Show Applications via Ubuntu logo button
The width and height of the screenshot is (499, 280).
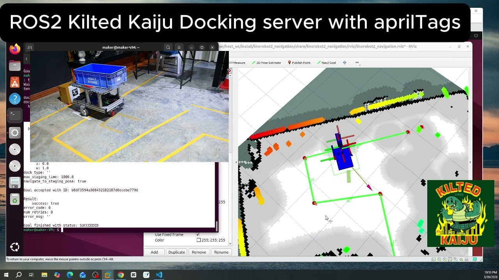tap(15, 247)
